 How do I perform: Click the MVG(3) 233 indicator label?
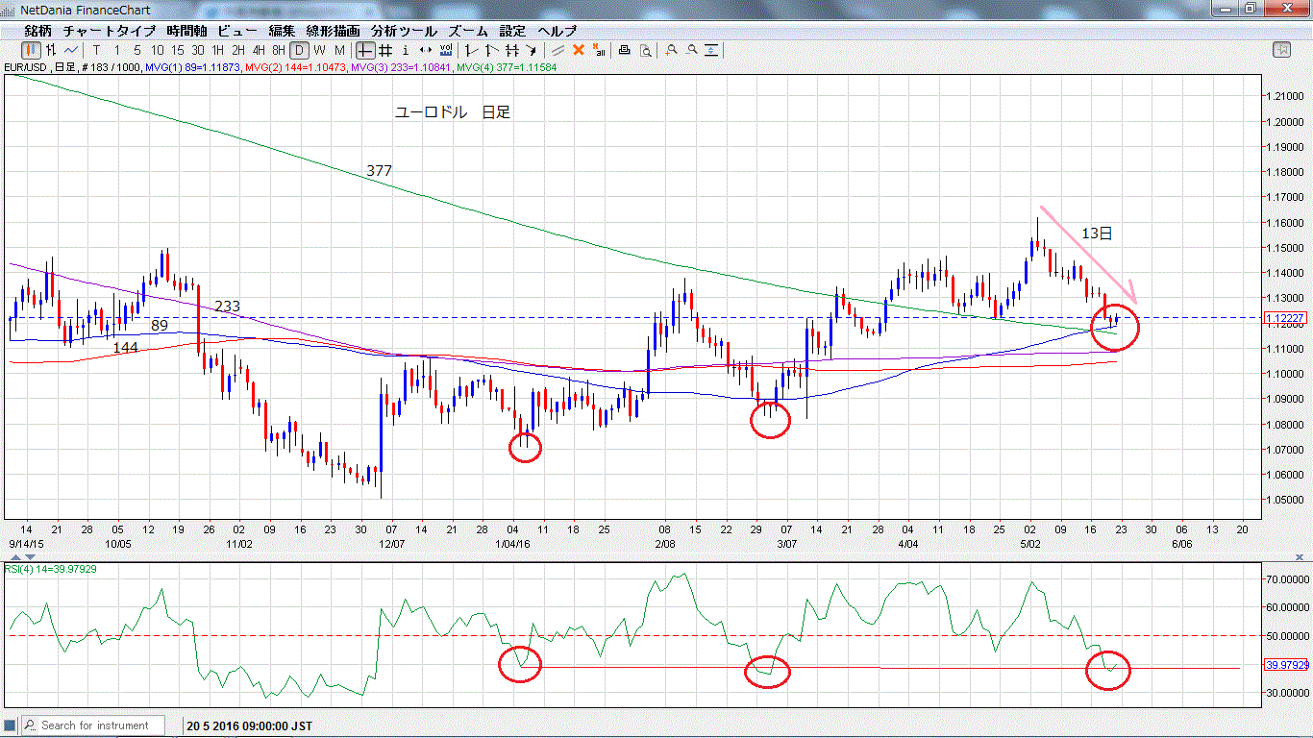[401, 67]
